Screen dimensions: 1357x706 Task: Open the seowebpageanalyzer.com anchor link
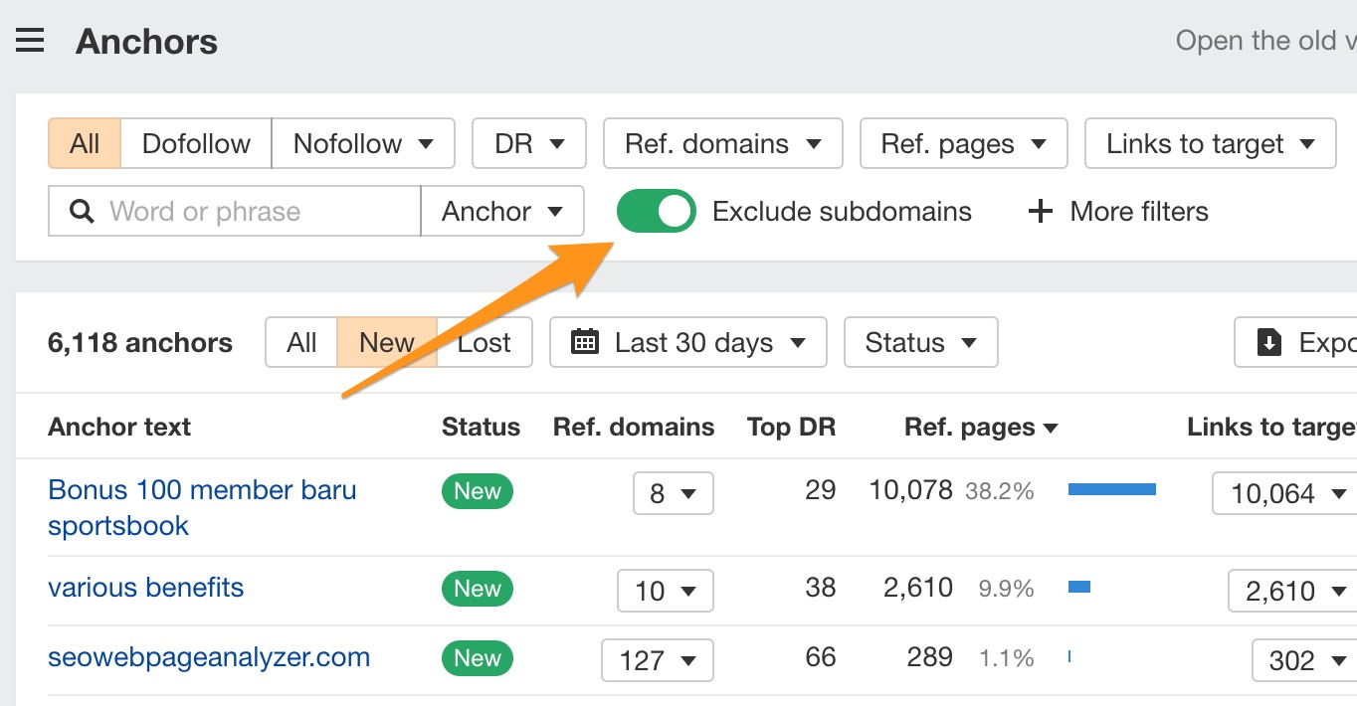point(209,658)
